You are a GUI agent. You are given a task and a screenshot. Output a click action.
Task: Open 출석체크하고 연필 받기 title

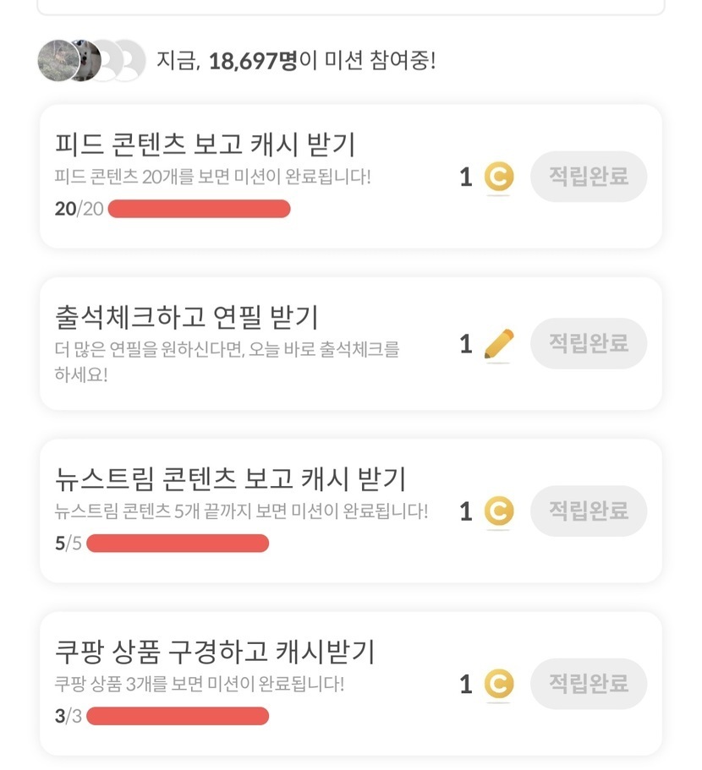186,317
